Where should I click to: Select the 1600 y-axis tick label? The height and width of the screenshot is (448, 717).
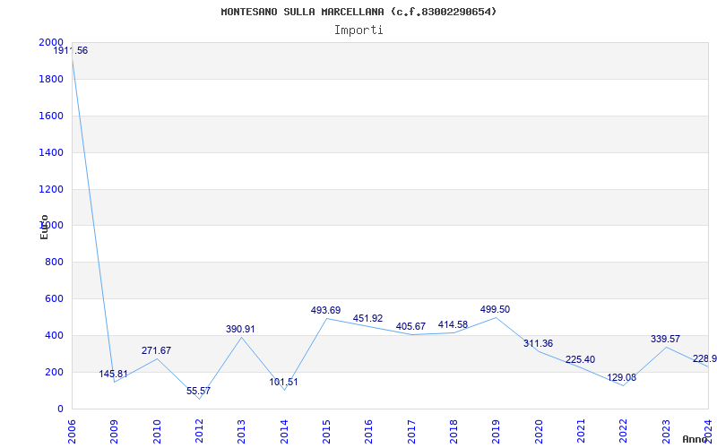(51, 116)
